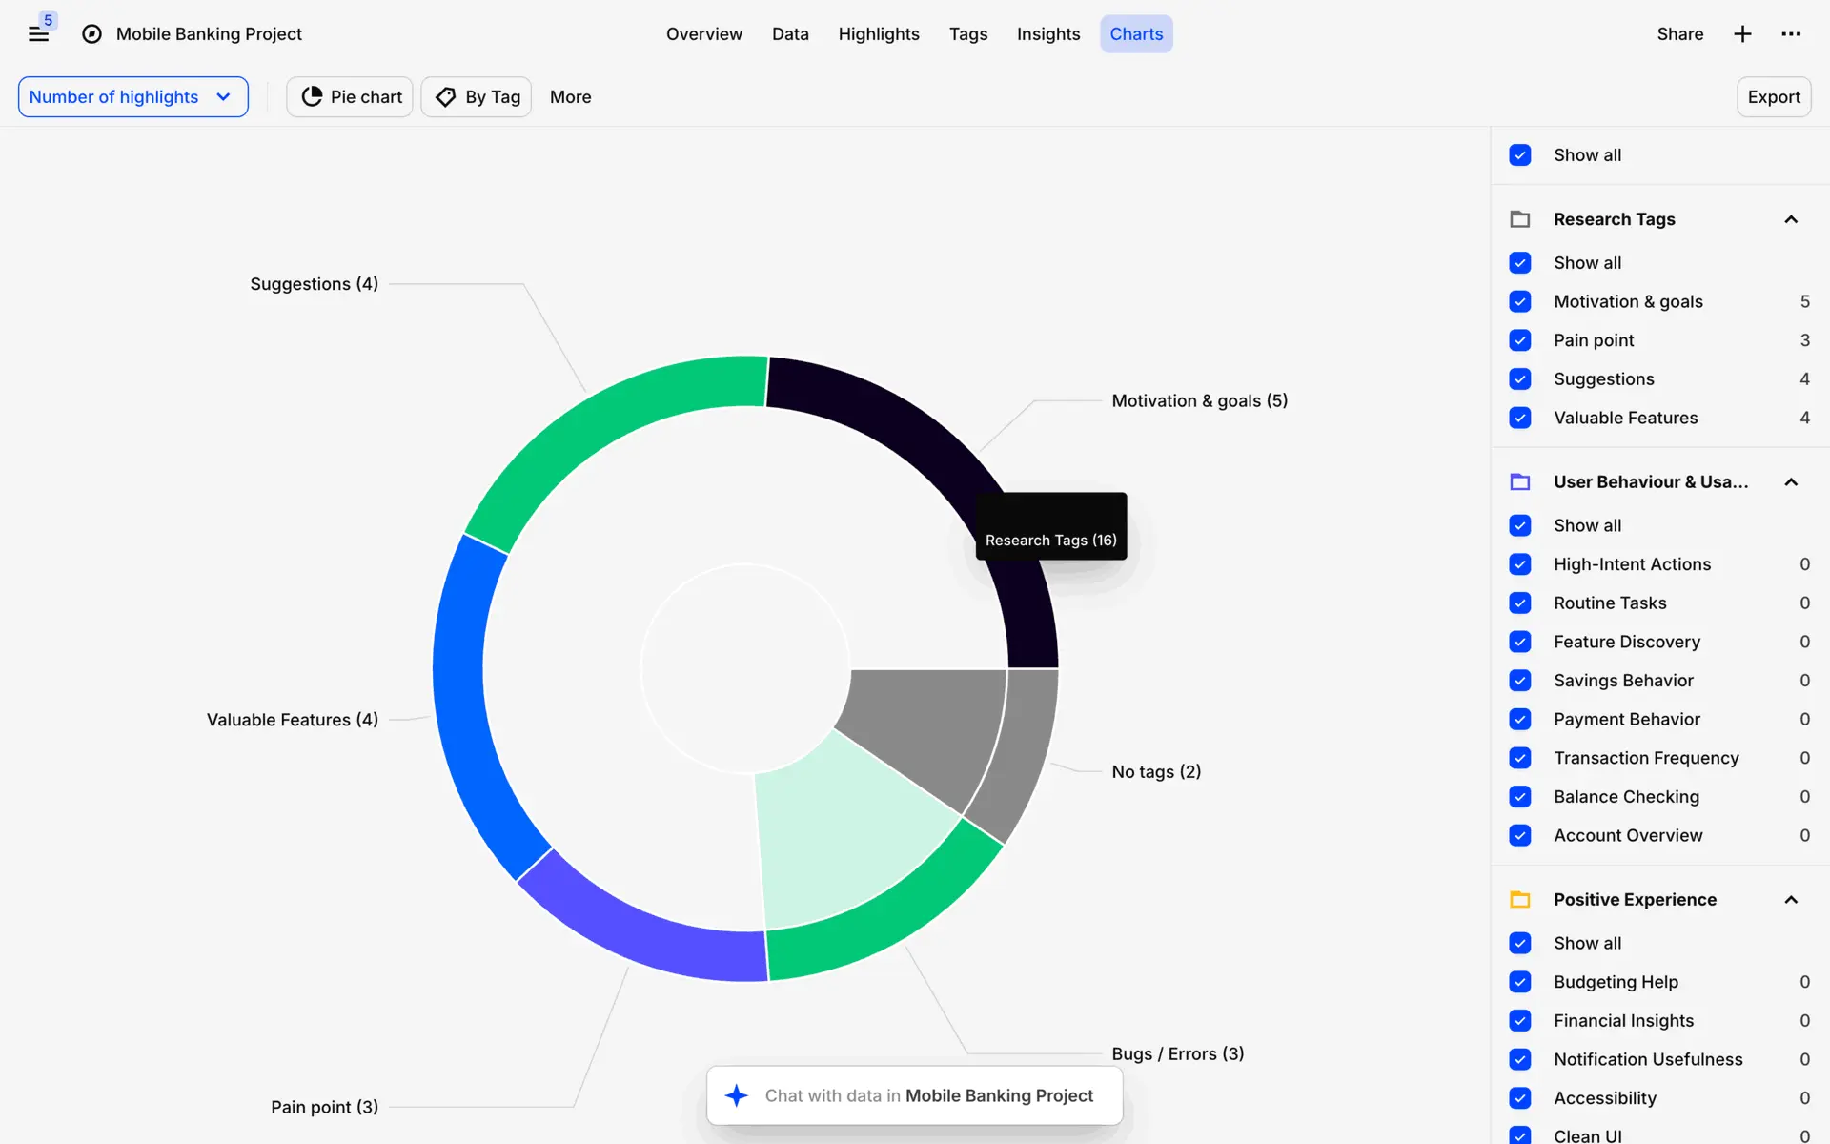Click the Positive Experience folder icon
Screen dimensions: 1830x1144
(1520, 900)
